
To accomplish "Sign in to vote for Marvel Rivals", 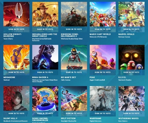I will 131,29.
